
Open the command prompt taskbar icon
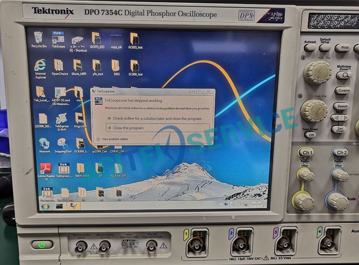[x=59, y=207]
